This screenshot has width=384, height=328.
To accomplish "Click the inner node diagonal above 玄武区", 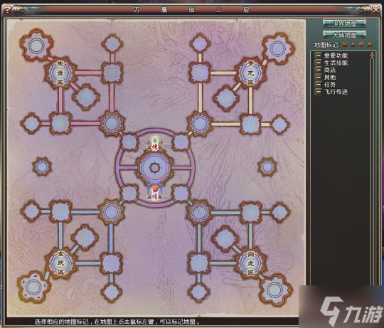I will click(x=85, y=238).
